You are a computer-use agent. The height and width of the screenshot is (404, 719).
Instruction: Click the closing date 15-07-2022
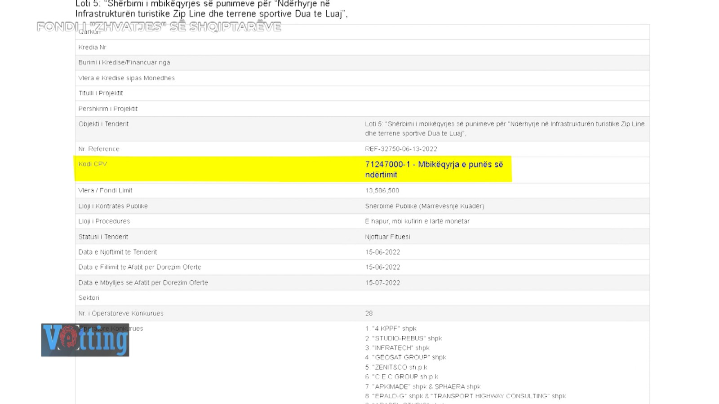[382, 283]
